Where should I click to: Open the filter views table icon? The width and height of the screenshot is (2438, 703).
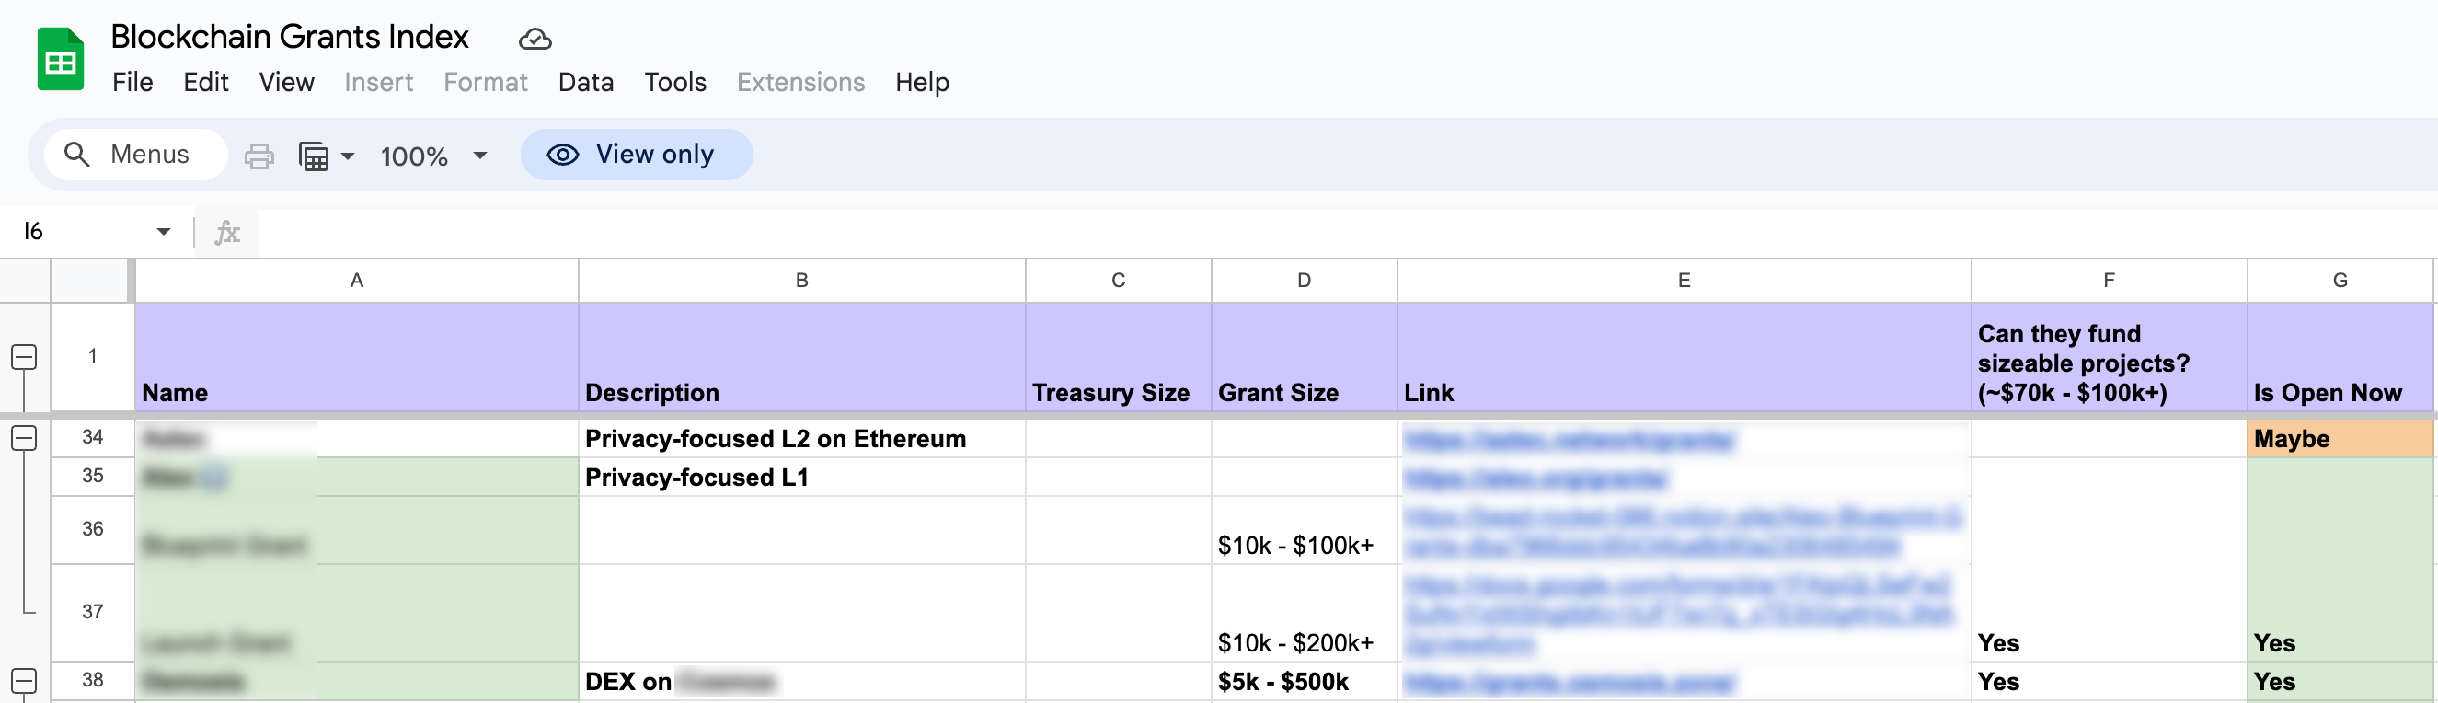click(314, 156)
